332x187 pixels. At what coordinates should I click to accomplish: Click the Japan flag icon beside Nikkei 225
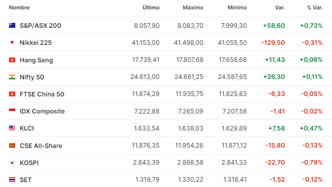click(x=12, y=43)
